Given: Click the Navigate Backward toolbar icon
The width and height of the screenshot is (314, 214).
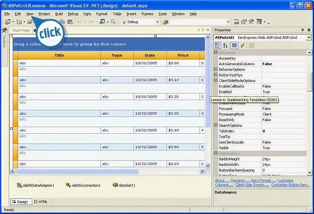Looking at the screenshot, I should click(102, 22).
